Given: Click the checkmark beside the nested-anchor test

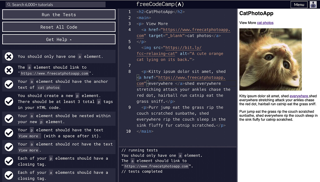Looking at the screenshot, I should point(9,119).
